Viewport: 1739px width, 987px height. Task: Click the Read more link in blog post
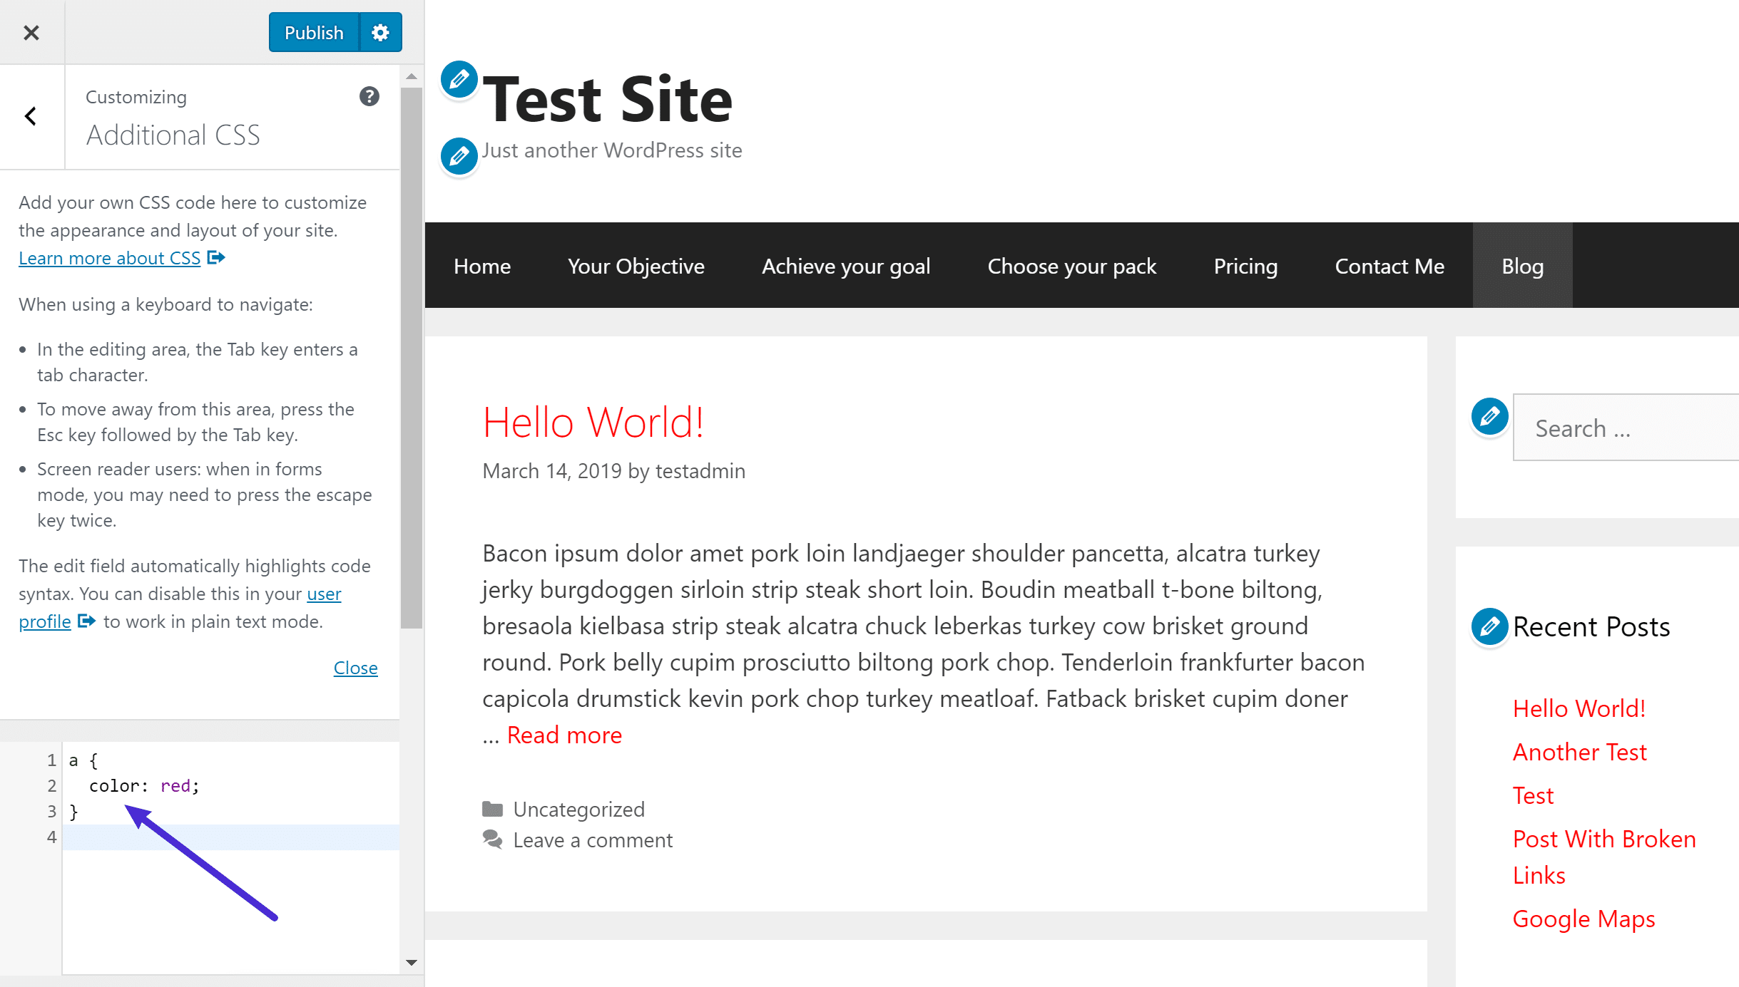click(x=563, y=733)
